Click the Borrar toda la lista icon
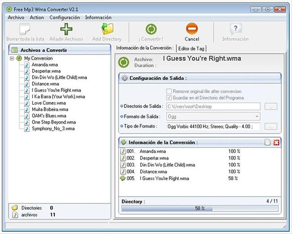Image resolution: width=292 pixels, height=234 pixels. coord(25,30)
